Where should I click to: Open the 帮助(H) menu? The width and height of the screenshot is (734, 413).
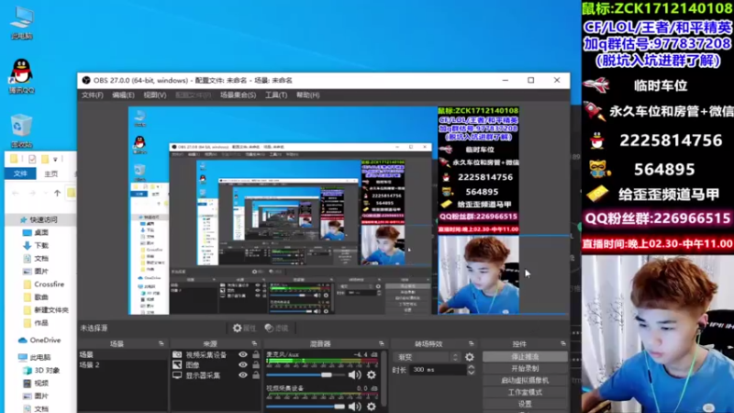(307, 95)
